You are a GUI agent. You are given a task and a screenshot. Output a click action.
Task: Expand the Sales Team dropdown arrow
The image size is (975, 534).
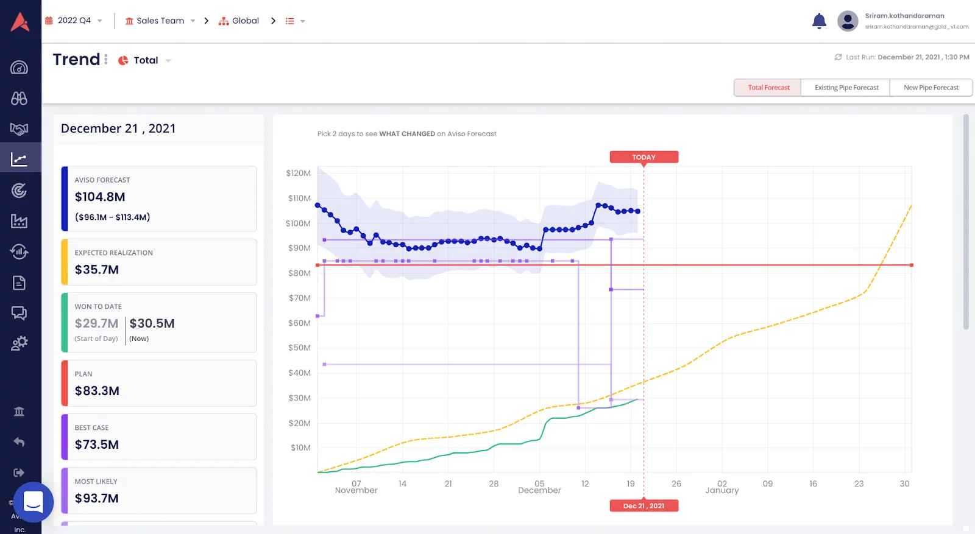point(193,21)
